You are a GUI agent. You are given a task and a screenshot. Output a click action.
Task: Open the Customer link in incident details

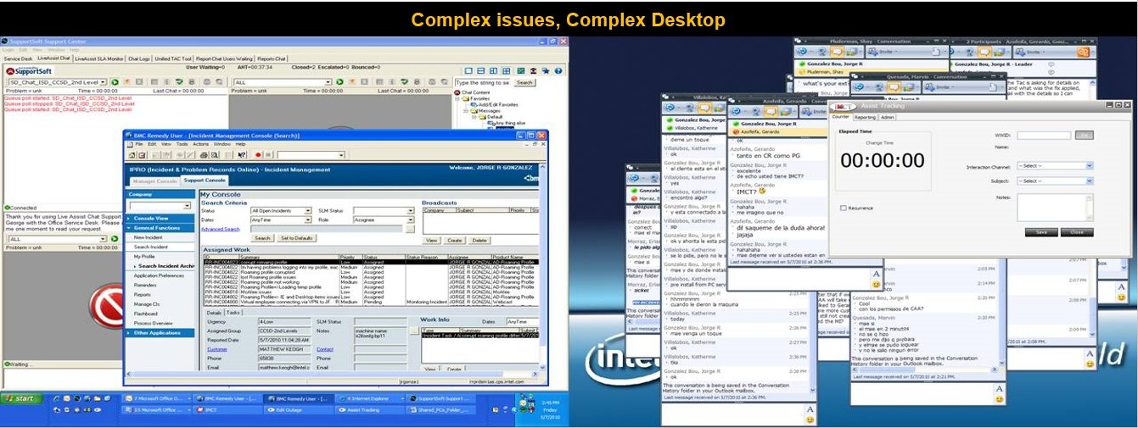(217, 349)
